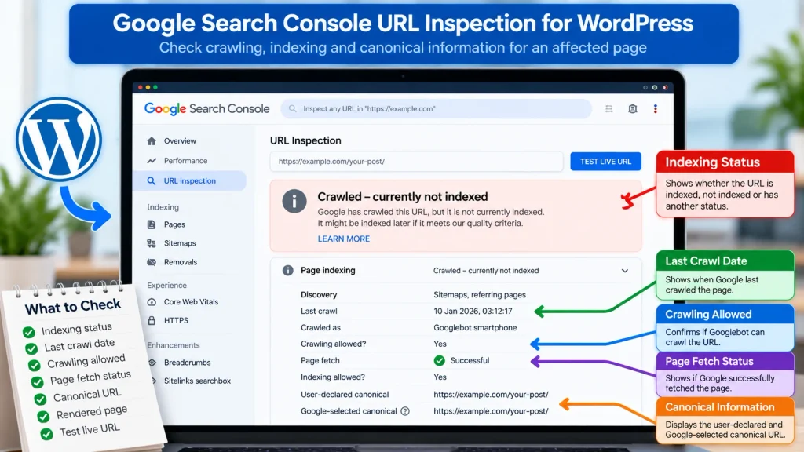
Task: Open Pages under Indexing
Action: pyautogui.click(x=174, y=224)
